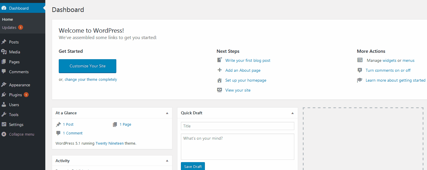This screenshot has width=427, height=170.
Task: Click the Dashboard gauge icon in sidebar
Action: (4, 8)
